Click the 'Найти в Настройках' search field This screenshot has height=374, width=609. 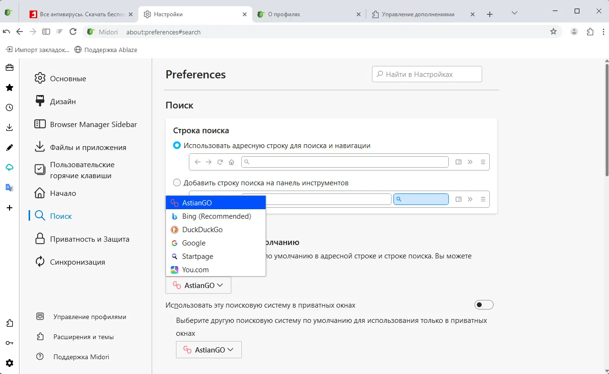tap(427, 75)
